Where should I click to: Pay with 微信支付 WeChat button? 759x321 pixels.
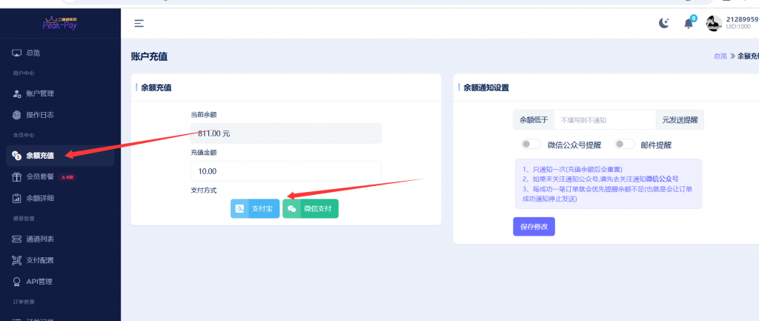[311, 209]
